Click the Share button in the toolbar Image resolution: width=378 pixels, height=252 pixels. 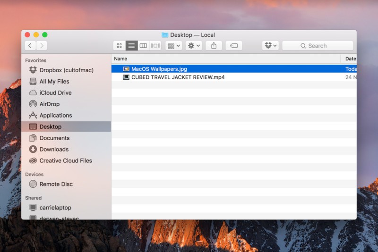[214, 46]
